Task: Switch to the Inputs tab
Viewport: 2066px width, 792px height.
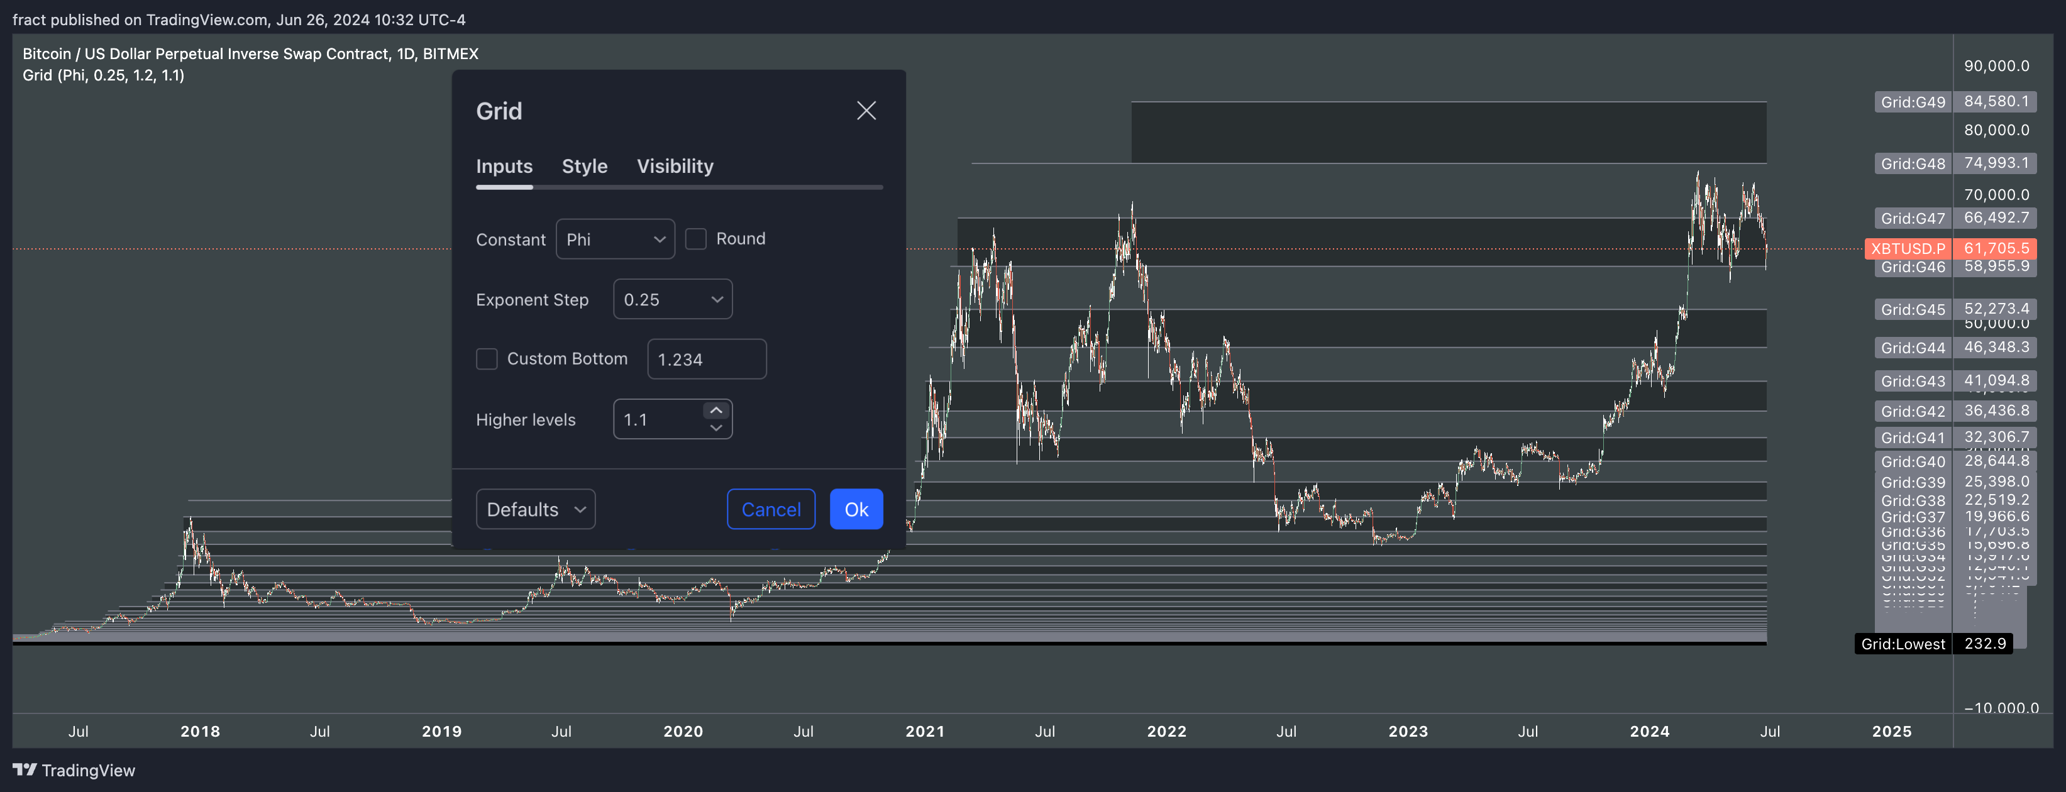Action: point(504,166)
